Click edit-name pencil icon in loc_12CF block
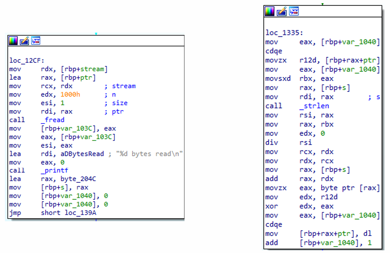The width and height of the screenshot is (390, 253). point(25,41)
